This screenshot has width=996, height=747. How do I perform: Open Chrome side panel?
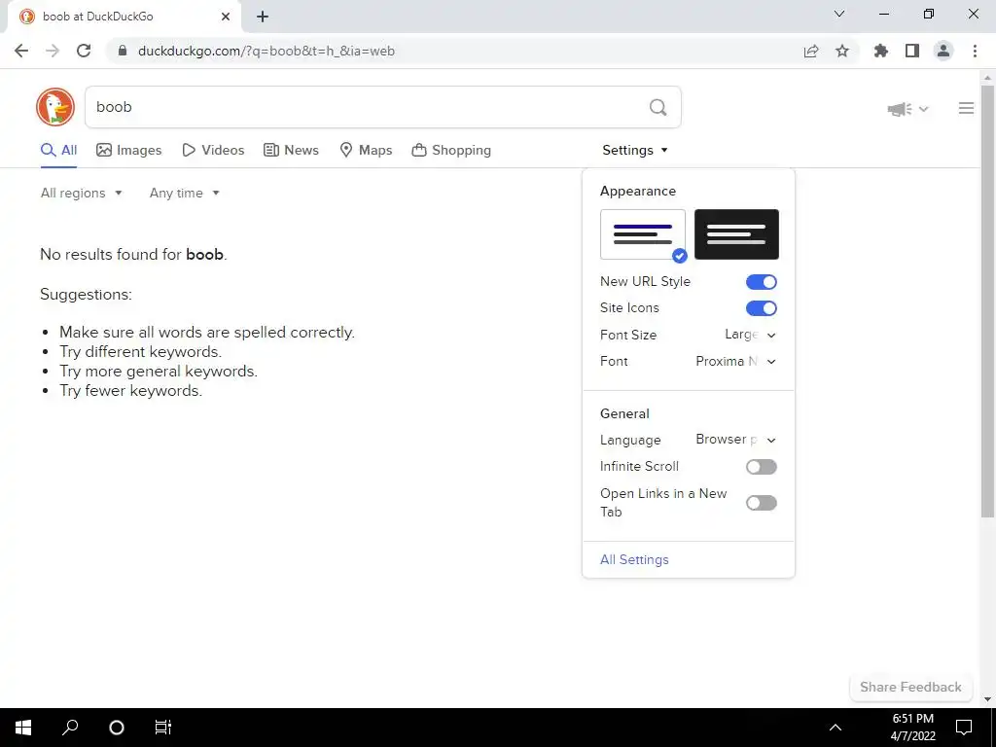[912, 51]
